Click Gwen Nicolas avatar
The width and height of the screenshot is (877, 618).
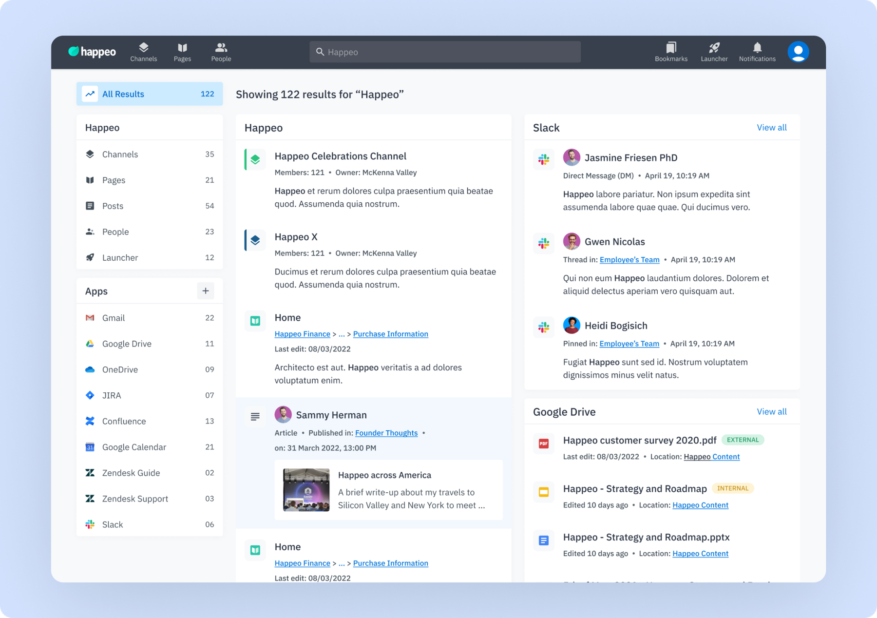coord(572,241)
